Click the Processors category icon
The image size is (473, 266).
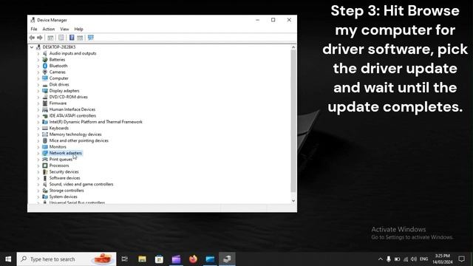pyautogui.click(x=45, y=166)
